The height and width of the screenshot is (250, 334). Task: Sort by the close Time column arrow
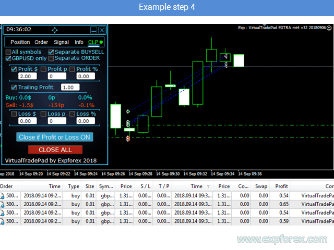point(209,186)
